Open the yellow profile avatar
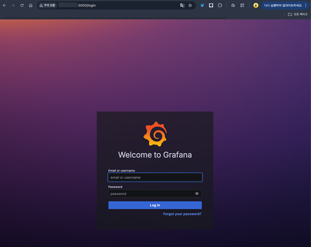311x247 pixels. [256, 5]
